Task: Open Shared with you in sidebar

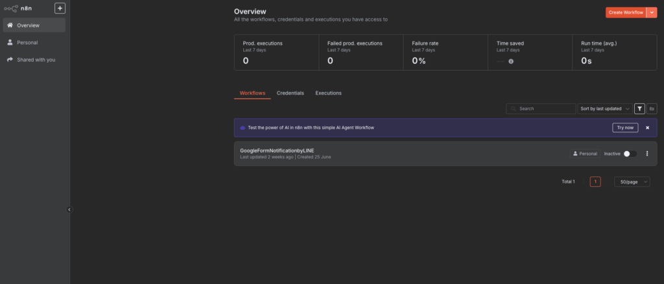Action: tap(36, 60)
